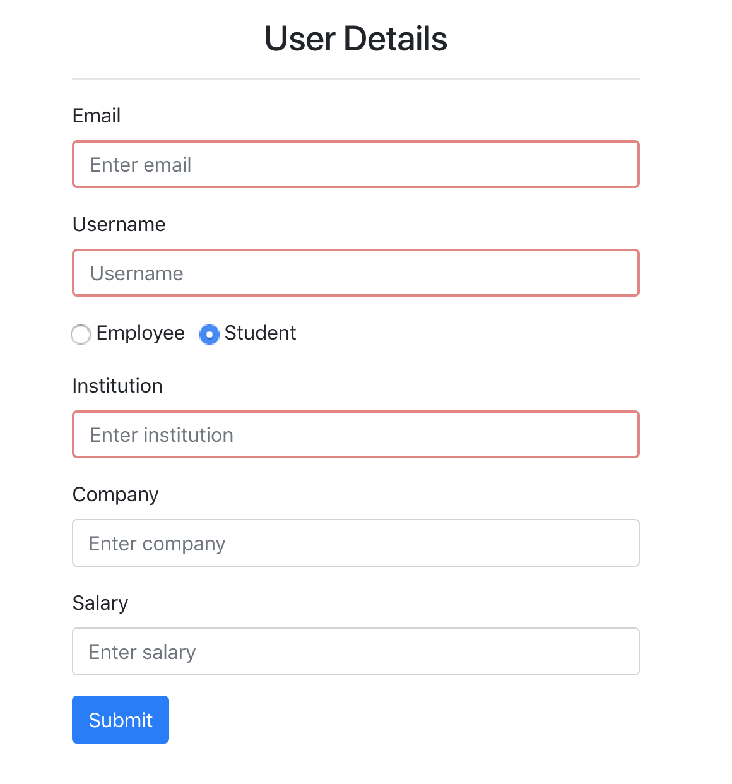Click the Institution label
732x784 pixels.
coord(117,386)
